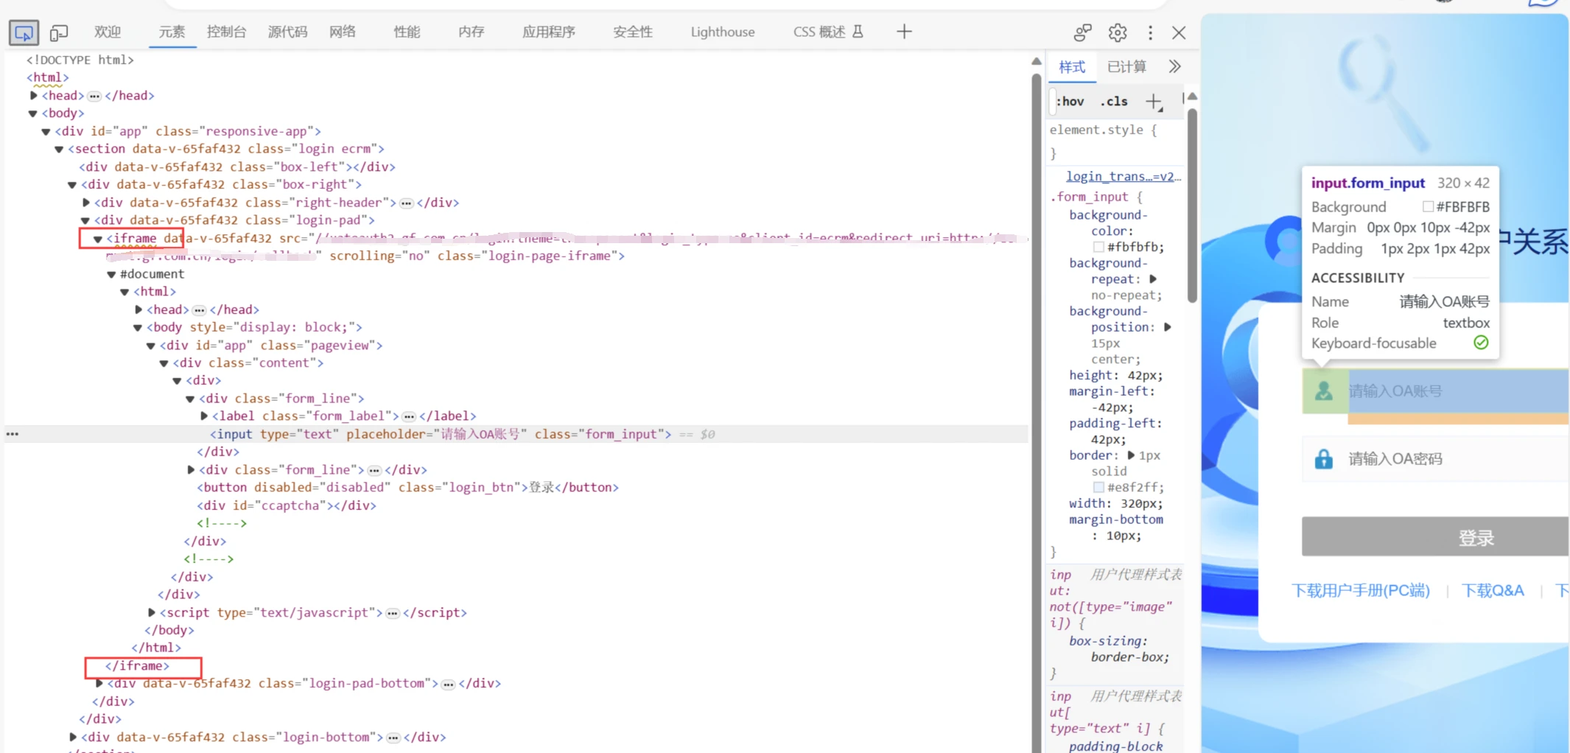
Task: Click the OA account input field
Action: click(x=1436, y=391)
